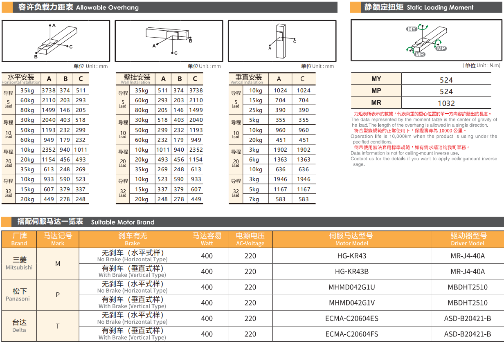Click the Delta brand cell
504x343 pixels.
coord(19,326)
